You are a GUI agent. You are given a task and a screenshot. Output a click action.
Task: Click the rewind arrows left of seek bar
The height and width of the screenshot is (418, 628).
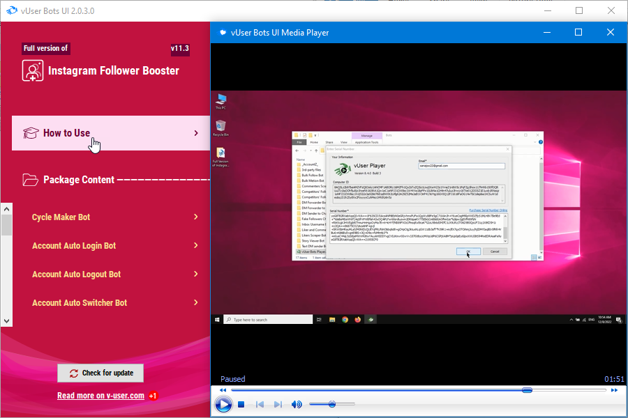point(223,390)
